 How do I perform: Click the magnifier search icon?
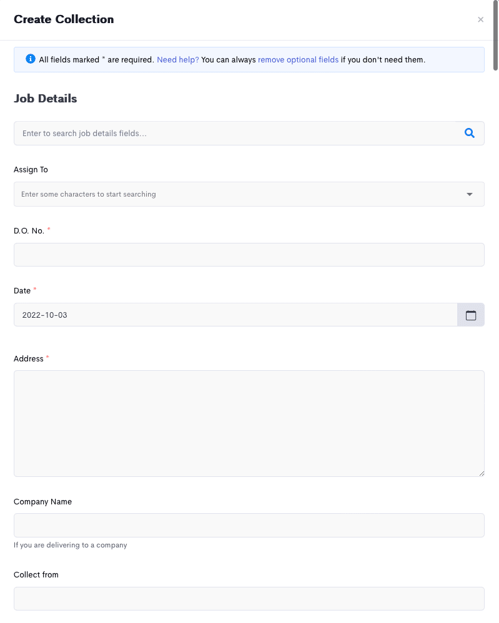pos(470,133)
